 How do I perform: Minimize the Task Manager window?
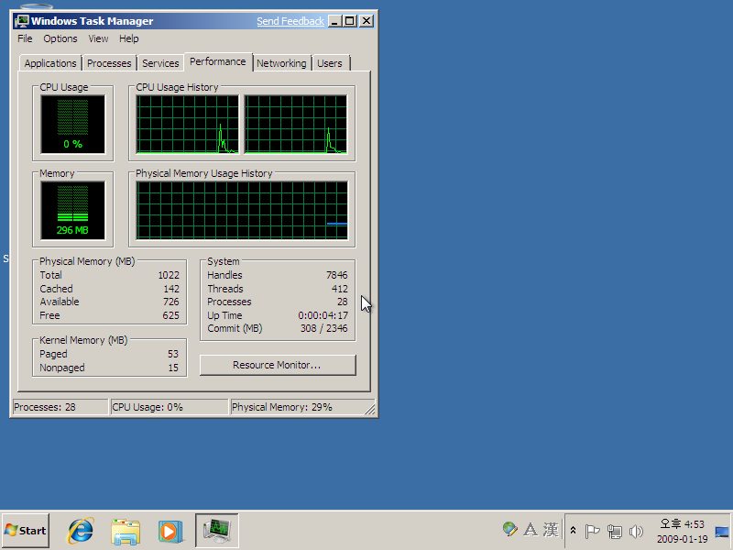pos(334,21)
